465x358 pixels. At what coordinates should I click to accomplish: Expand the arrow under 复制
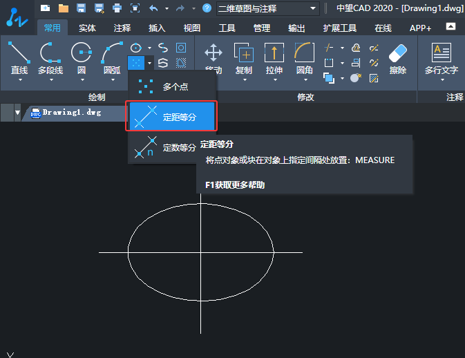tap(245, 79)
